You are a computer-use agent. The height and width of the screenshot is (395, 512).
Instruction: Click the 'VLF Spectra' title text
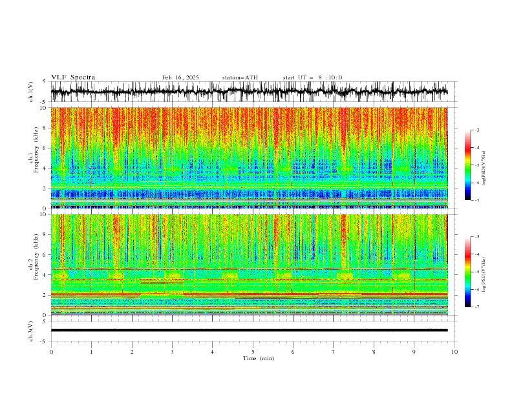[73, 77]
